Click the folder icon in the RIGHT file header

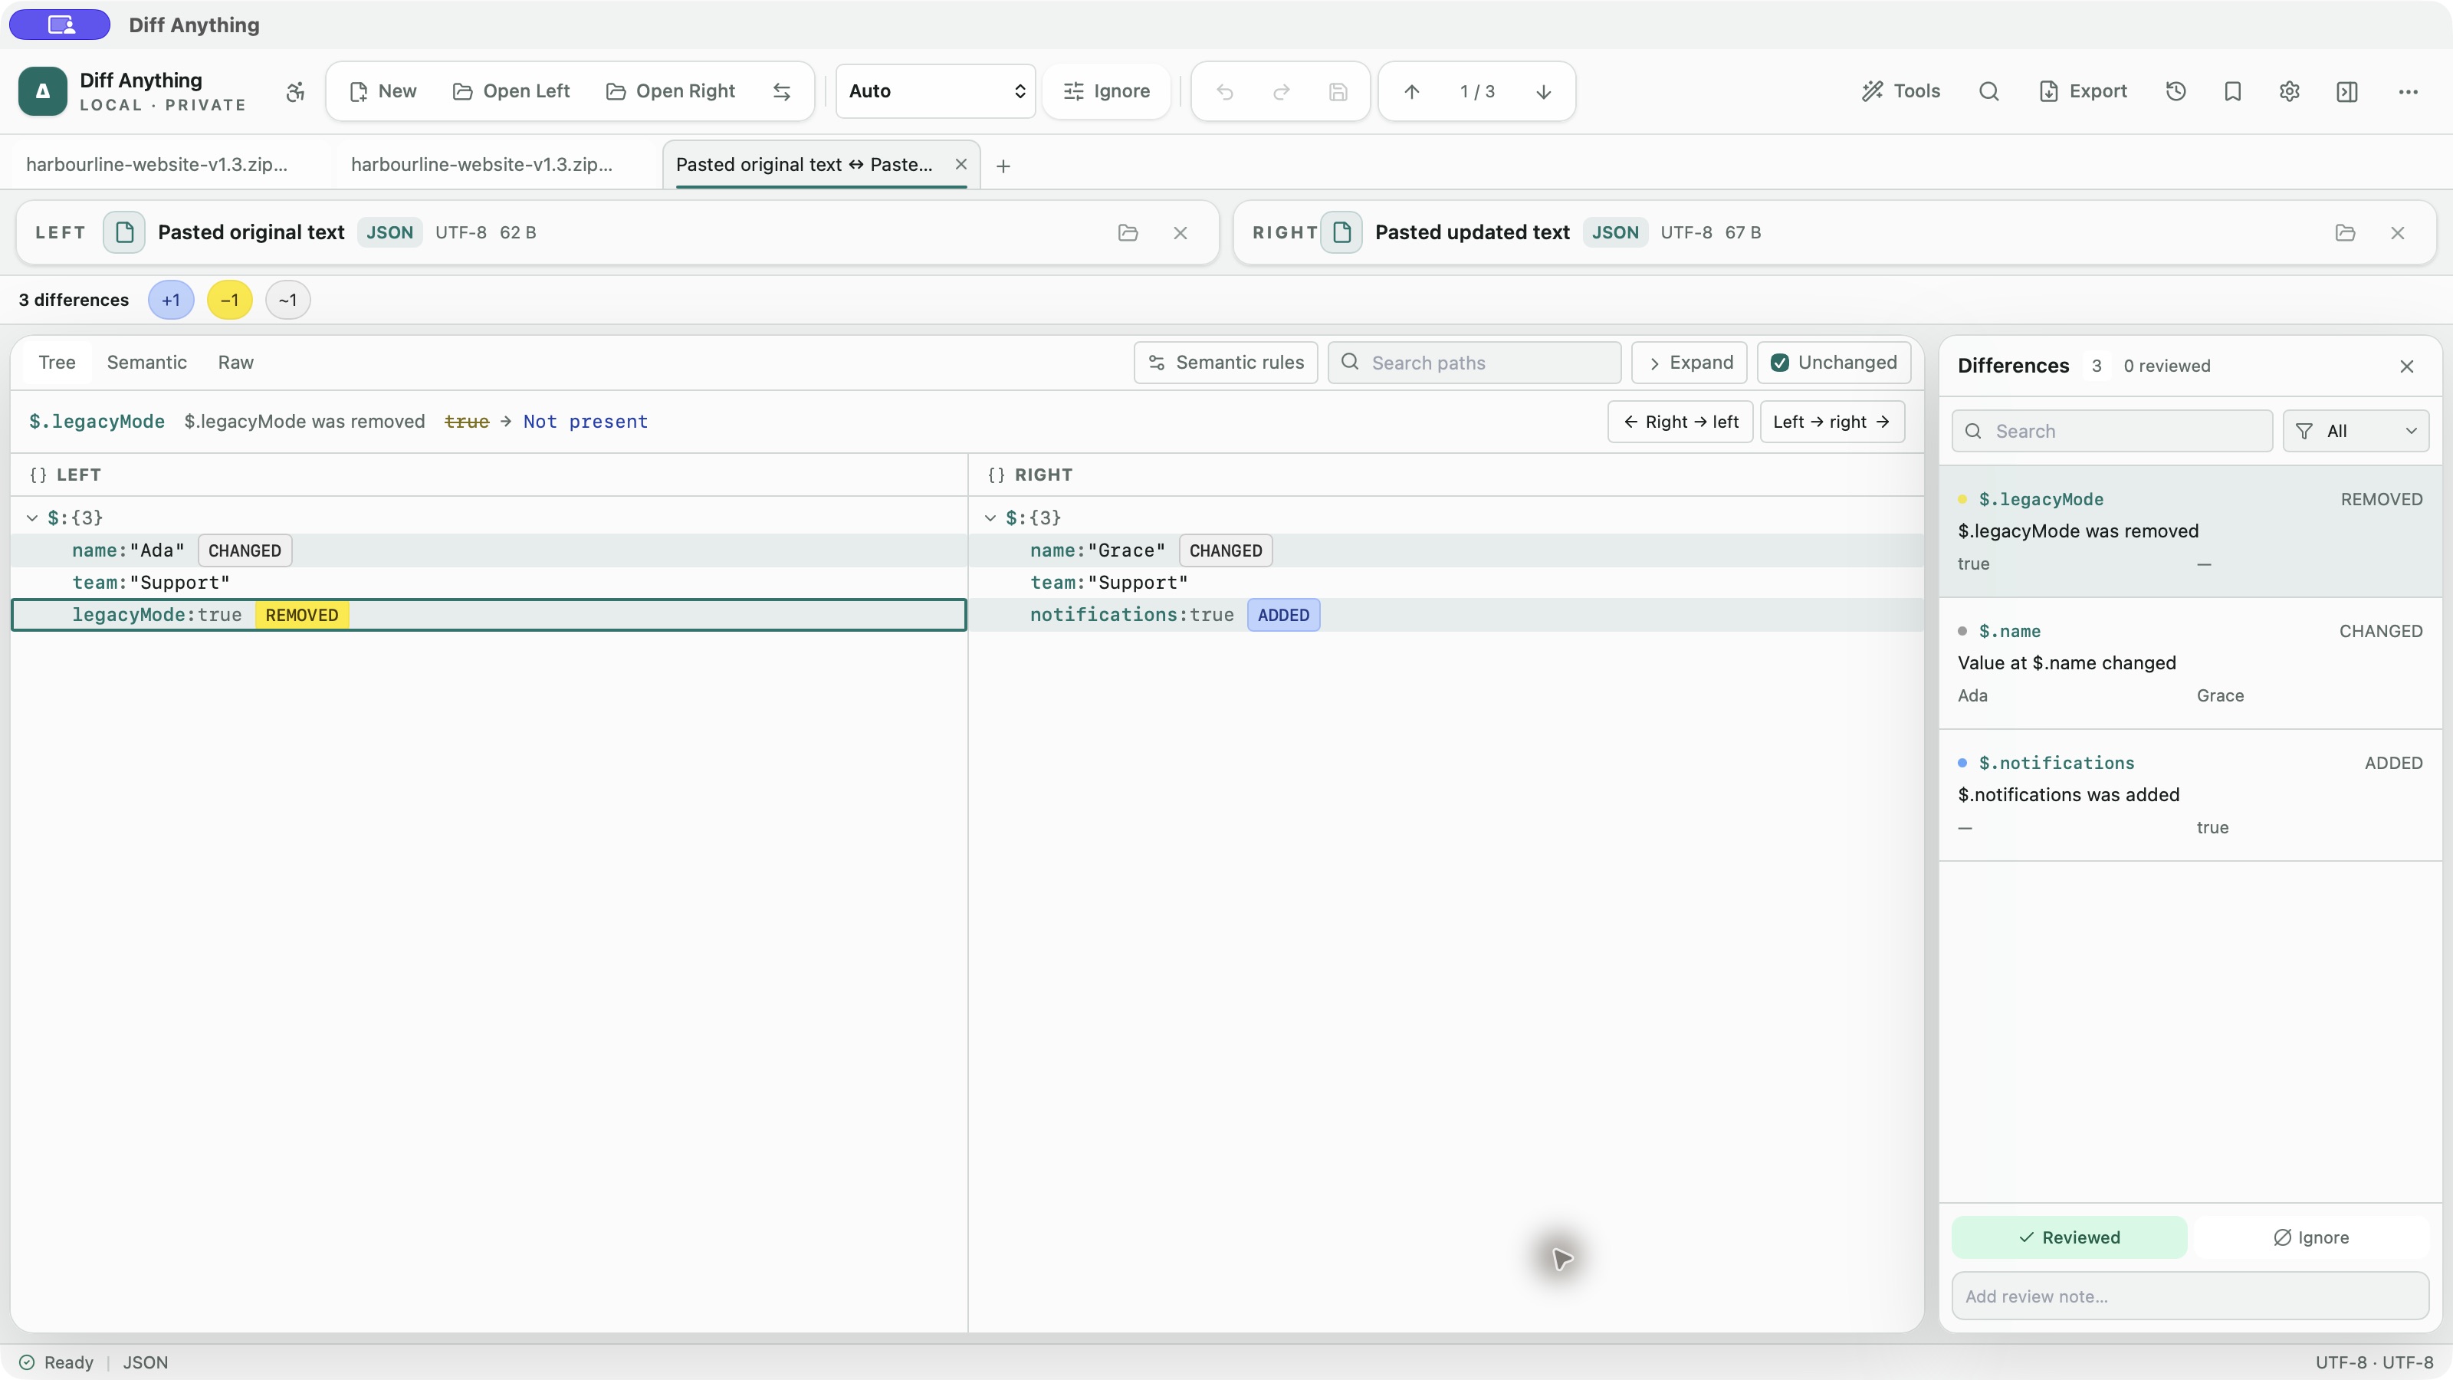click(2346, 232)
